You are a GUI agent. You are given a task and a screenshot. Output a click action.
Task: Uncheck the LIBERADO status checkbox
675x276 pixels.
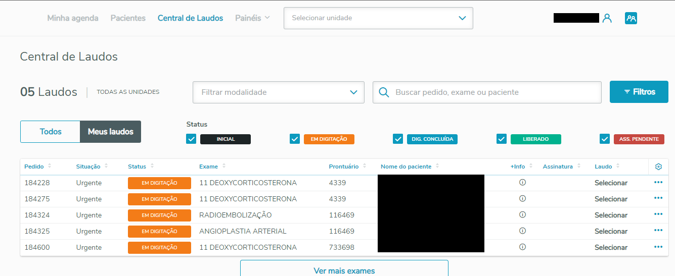coord(502,139)
